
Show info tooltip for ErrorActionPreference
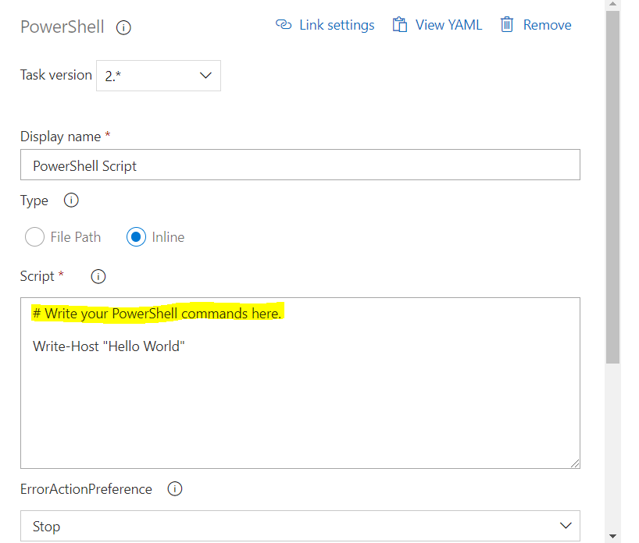175,488
